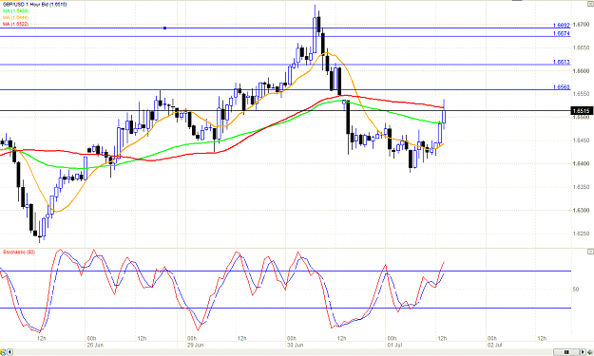Grab the horizontal scrollbar thumb
This screenshot has width=594, height=356.
[566, 352]
